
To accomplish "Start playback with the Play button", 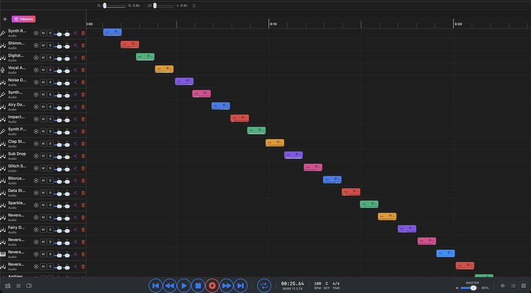I will coord(184,286).
